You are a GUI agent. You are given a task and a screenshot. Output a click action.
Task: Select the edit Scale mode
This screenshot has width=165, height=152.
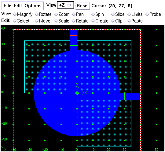(62, 21)
